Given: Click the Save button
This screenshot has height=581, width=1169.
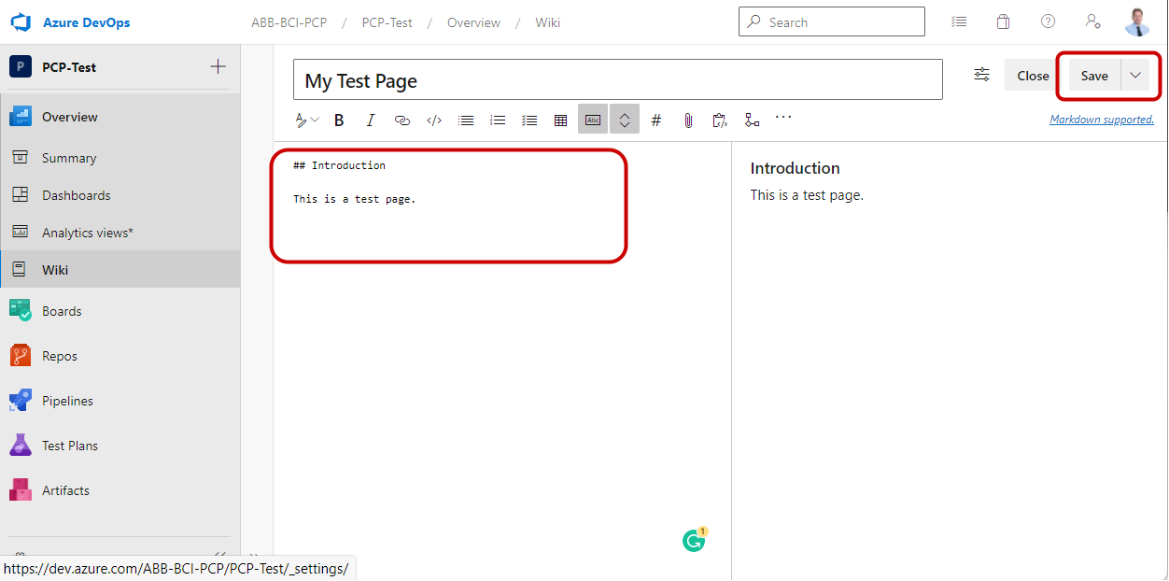Looking at the screenshot, I should pos(1094,76).
